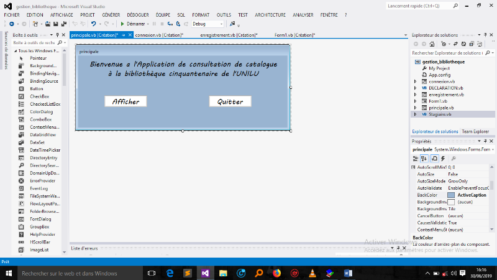Image resolution: width=497 pixels, height=280 pixels.
Task: Close the principale.vb [Création] tab
Action: pos(130,35)
